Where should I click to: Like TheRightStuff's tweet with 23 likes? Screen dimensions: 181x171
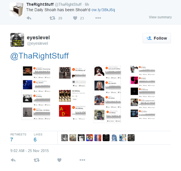75,18
